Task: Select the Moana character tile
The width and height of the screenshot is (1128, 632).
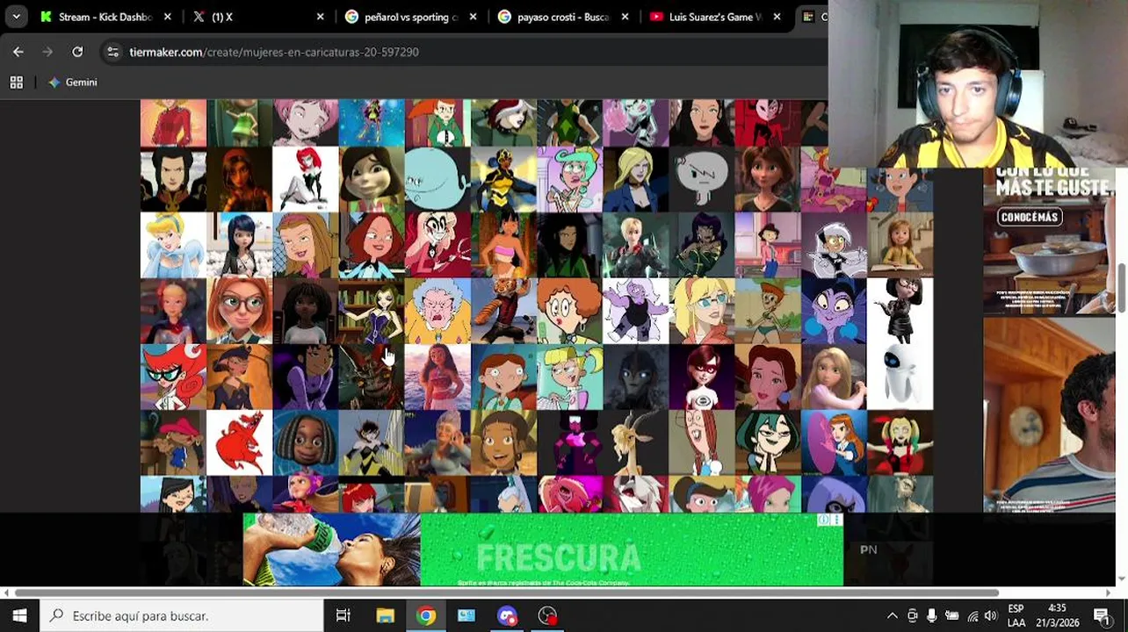Action: pos(437,377)
